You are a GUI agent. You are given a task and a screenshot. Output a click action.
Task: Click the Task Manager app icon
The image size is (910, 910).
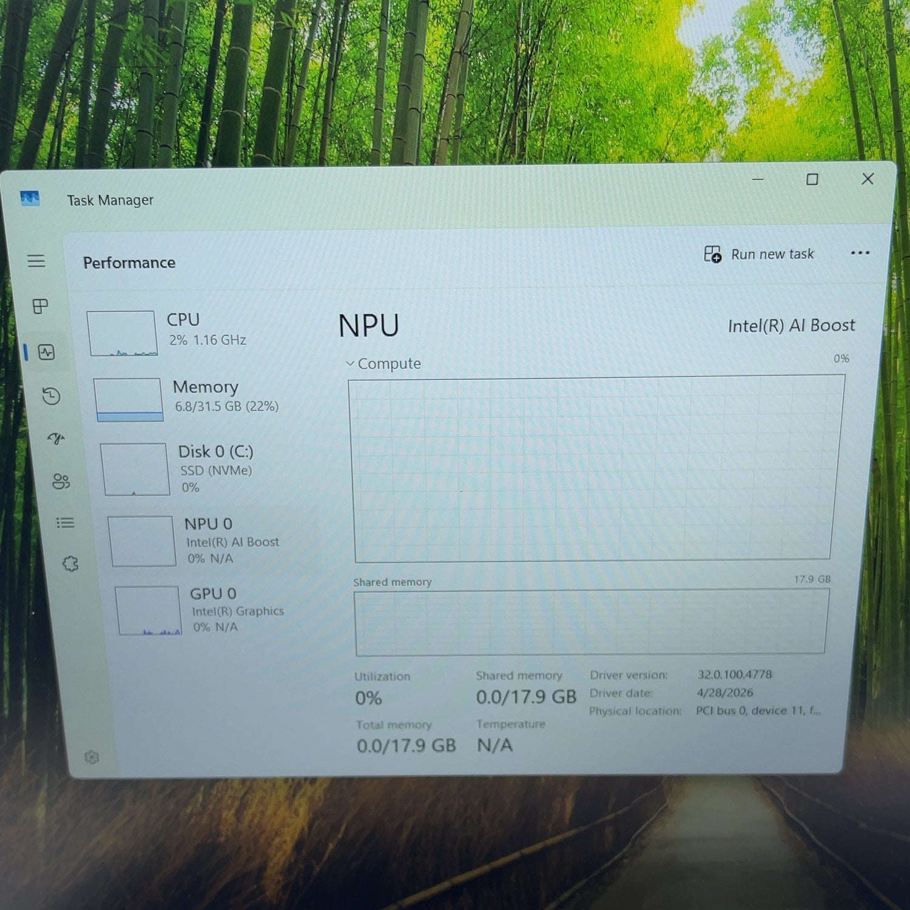pyautogui.click(x=30, y=198)
